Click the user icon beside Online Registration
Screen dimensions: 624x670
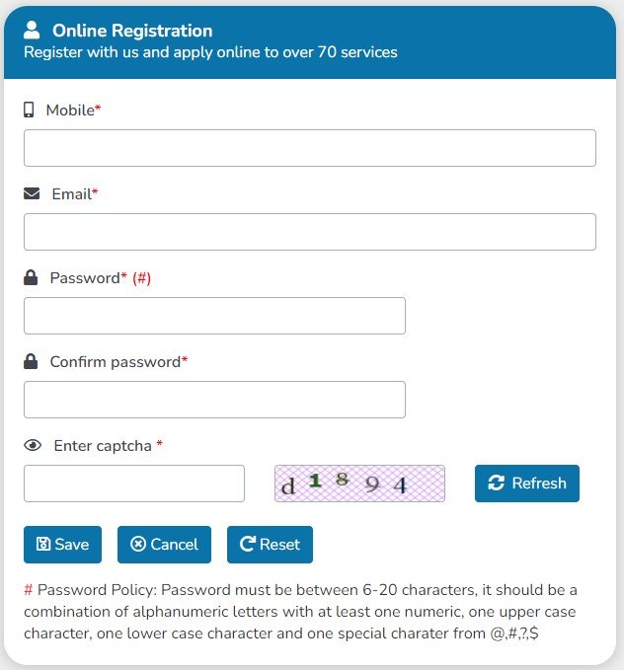[32, 31]
